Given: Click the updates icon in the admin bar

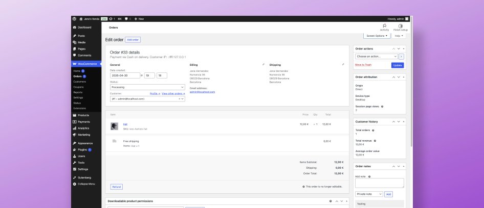Looking at the screenshot, I should (111, 19).
